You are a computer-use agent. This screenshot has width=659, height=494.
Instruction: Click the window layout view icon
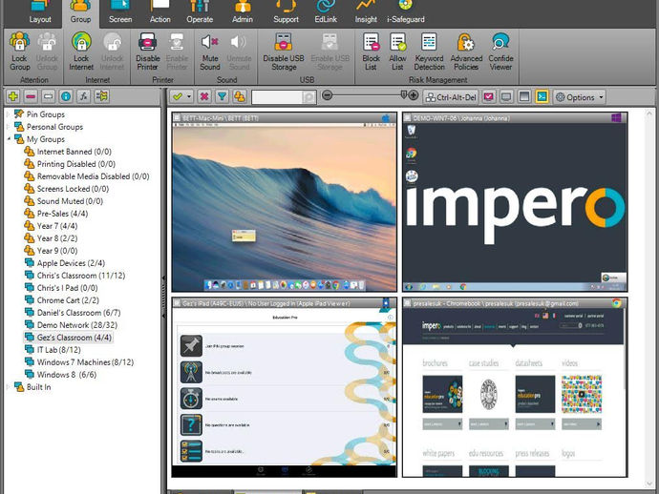(x=524, y=97)
